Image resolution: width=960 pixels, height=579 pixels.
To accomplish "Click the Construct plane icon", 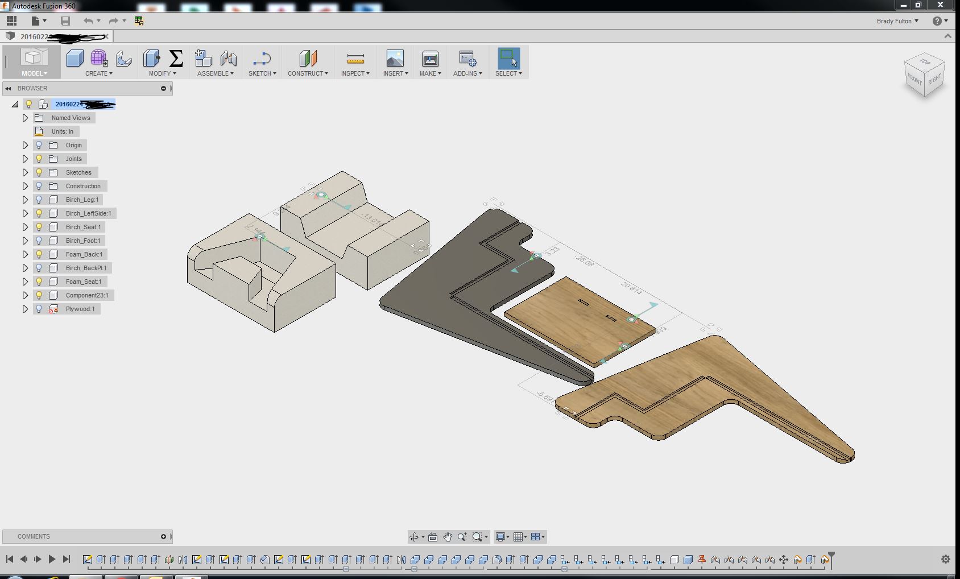I will coord(307,59).
